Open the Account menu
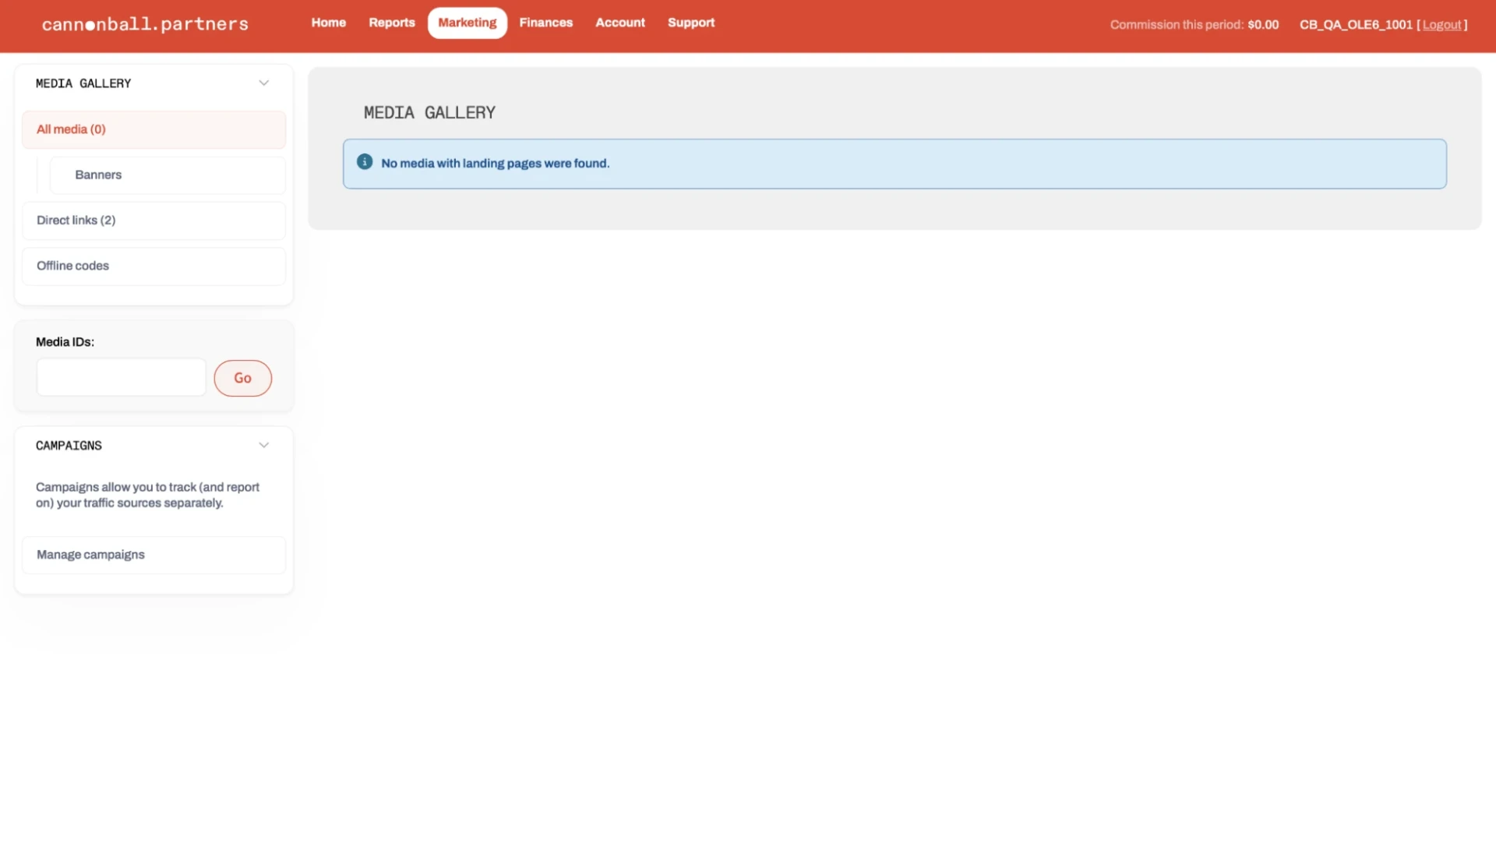Viewport: 1496px width, 857px height. (x=620, y=23)
